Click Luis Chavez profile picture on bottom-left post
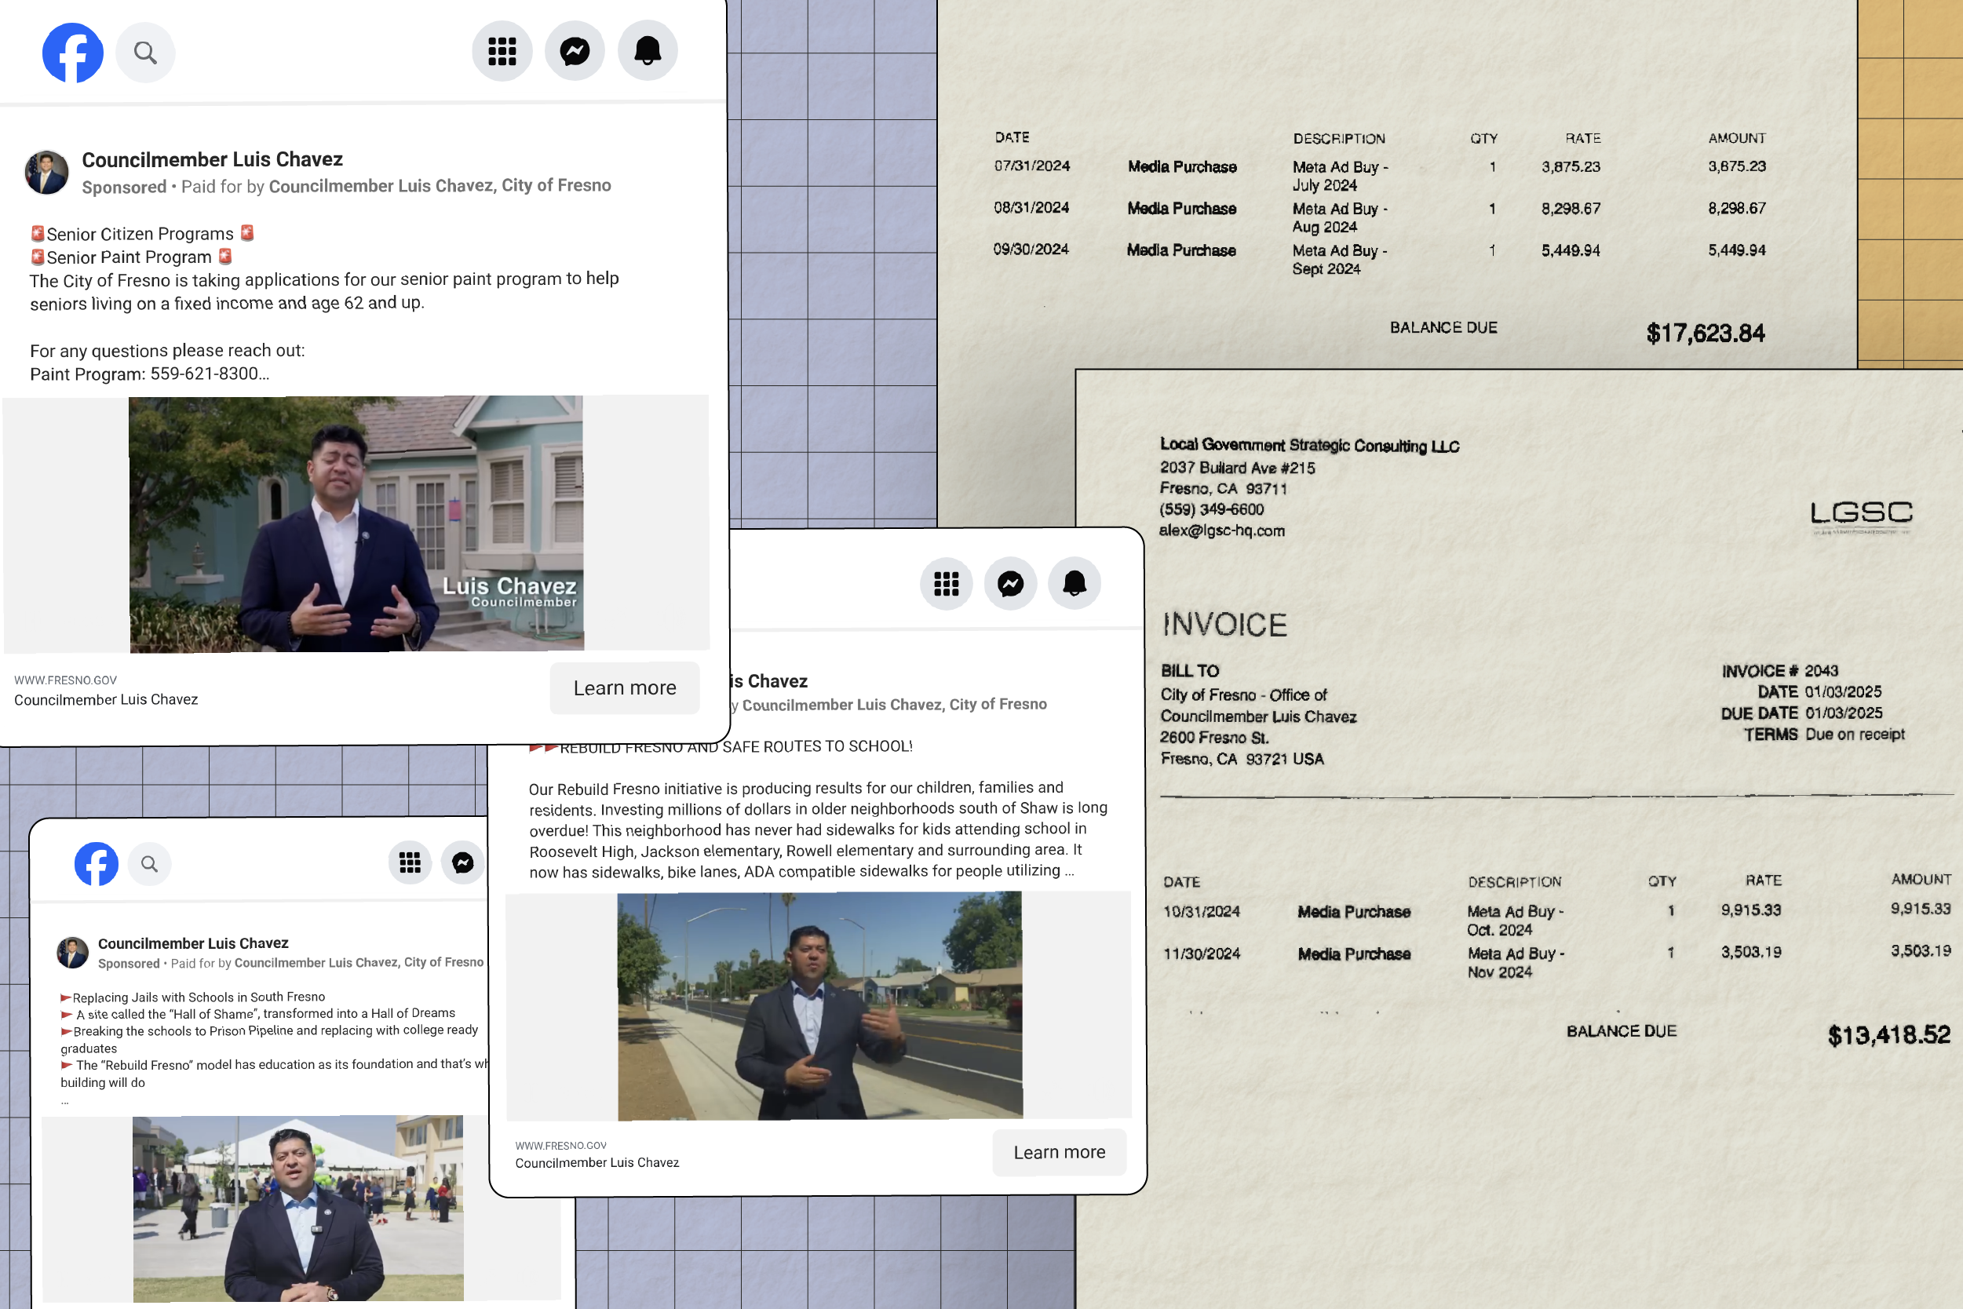This screenshot has height=1309, width=1963. pyautogui.click(x=73, y=952)
